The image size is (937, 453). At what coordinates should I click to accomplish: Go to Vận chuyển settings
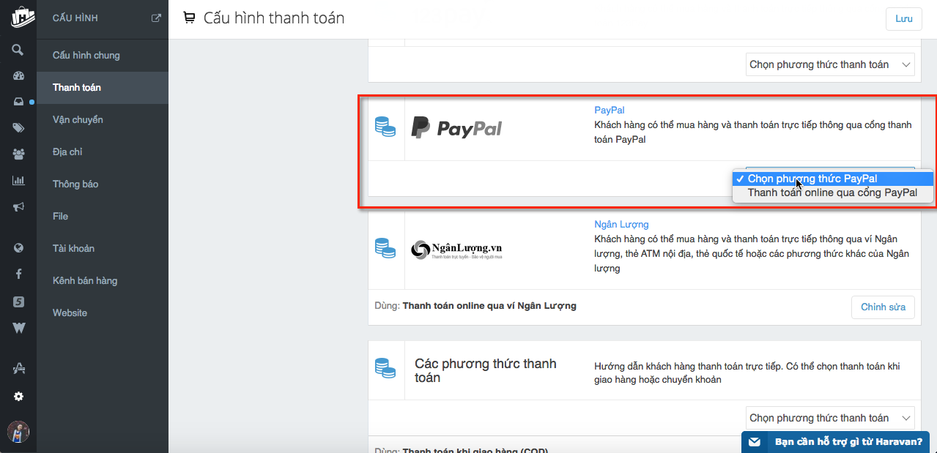103,119
